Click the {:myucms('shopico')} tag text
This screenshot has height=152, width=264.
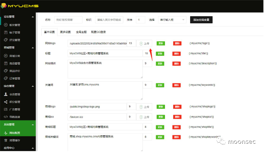point(201,117)
